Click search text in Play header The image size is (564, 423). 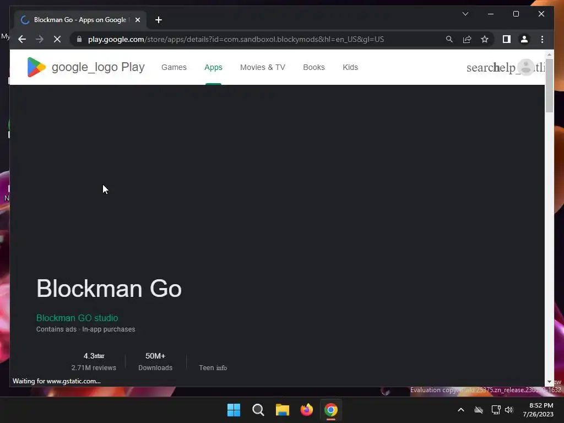coord(480,67)
